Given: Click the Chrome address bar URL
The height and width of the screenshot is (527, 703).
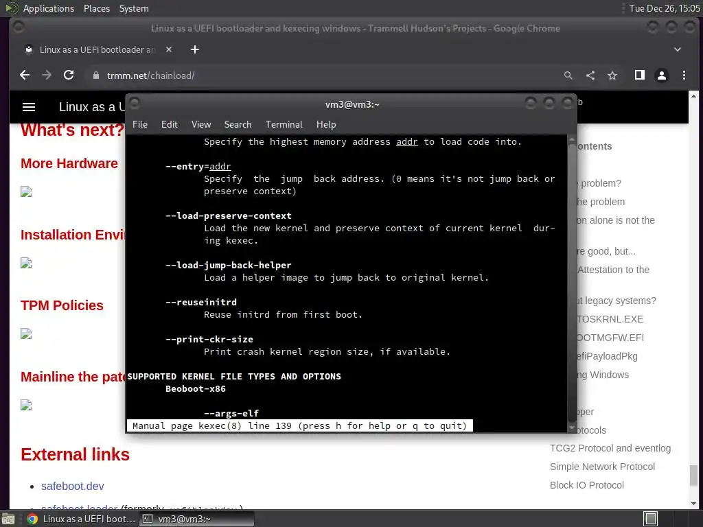Looking at the screenshot, I should coord(150,75).
